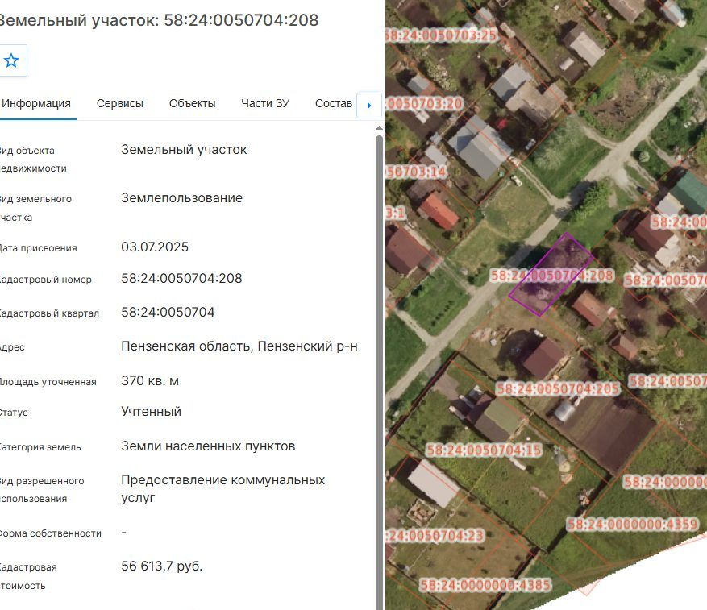Click the value Земли населенных пунктов

pyautogui.click(x=208, y=446)
